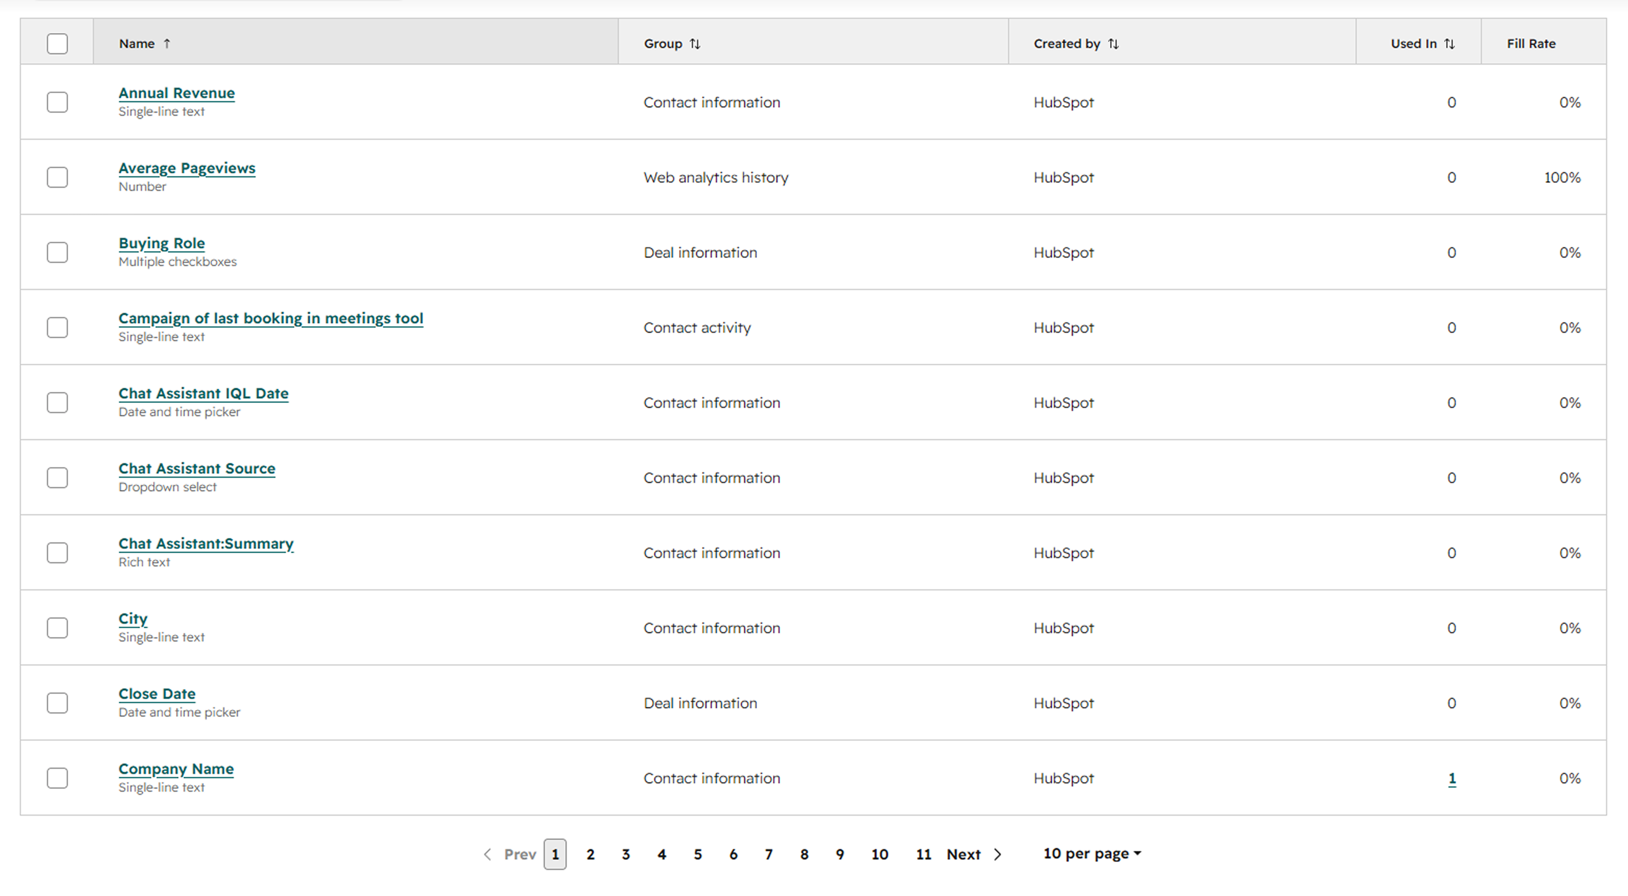1628x896 pixels.
Task: Click Number type under Average Pageviews
Action: point(142,186)
